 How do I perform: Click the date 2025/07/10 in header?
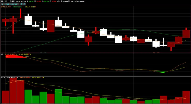point(21,1)
